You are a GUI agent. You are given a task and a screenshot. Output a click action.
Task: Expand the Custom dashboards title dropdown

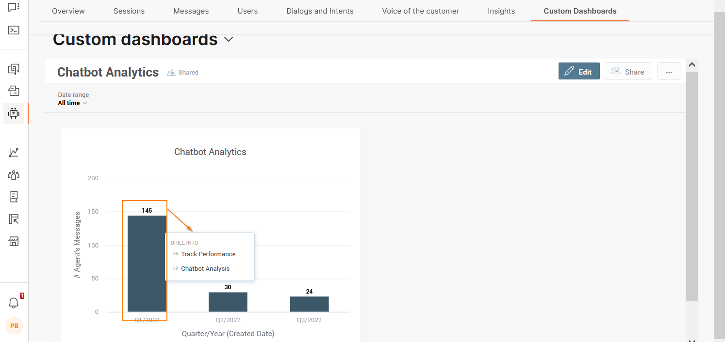point(229,39)
